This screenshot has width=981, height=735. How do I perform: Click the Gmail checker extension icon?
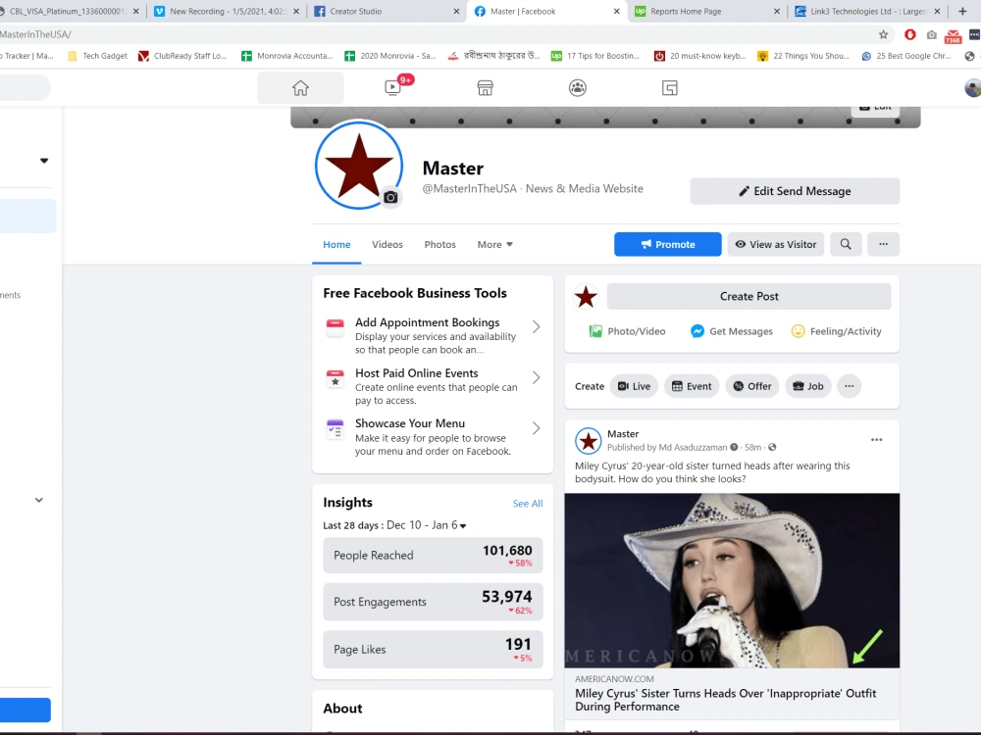click(x=953, y=36)
